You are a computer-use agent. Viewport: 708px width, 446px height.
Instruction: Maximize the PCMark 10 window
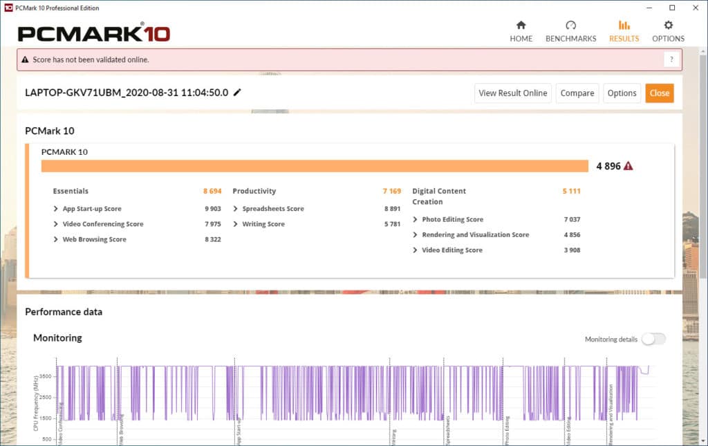672,8
